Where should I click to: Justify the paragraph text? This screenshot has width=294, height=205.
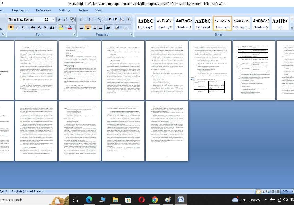pyautogui.click(x=100, y=27)
